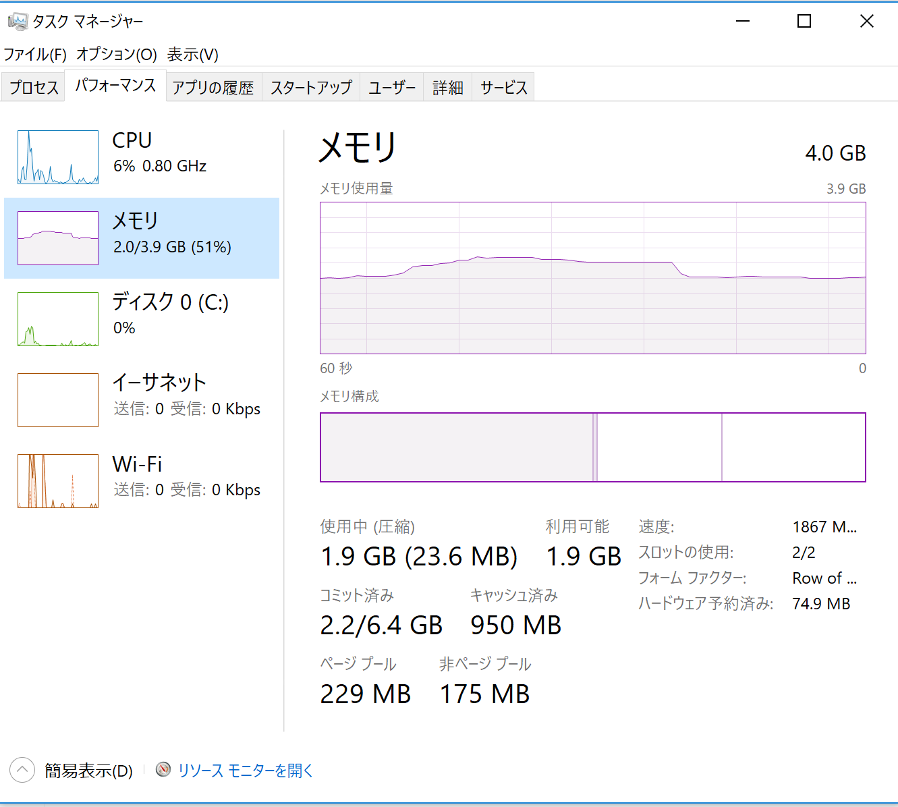Open the オプション(O) menu
The height and width of the screenshot is (807, 898).
(117, 55)
